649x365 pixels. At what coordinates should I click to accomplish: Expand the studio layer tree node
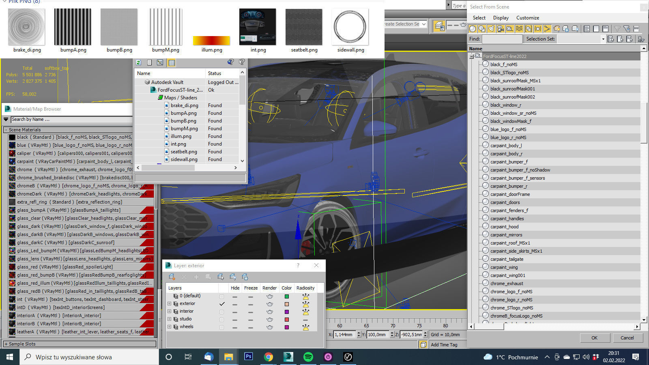coord(170,319)
